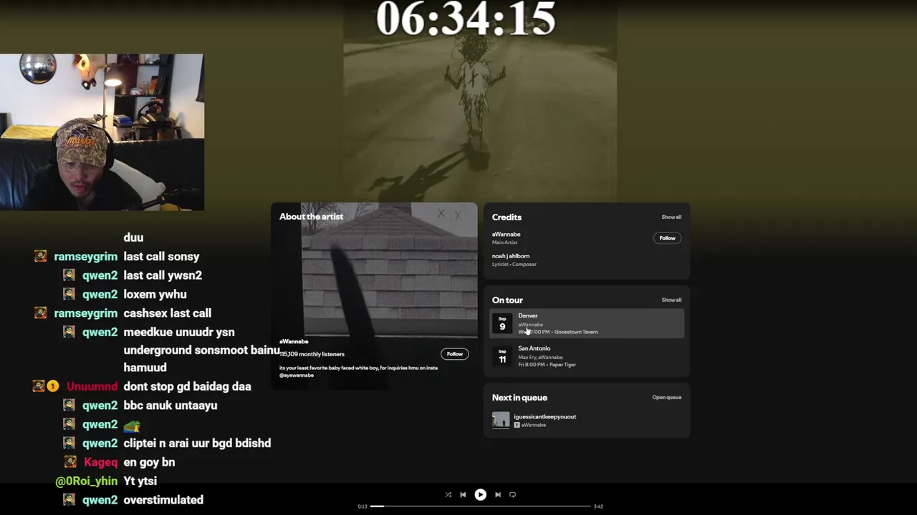Click the 'overstimulated' chat message

pyautogui.click(x=163, y=500)
